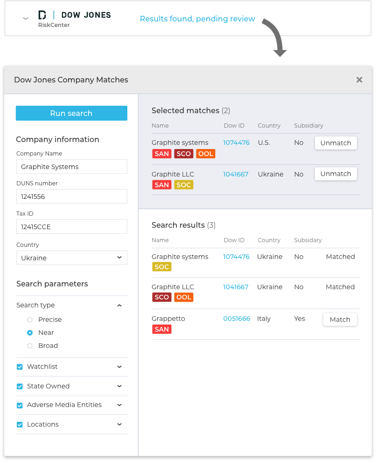
Task: Collapse the Search type section
Action: [x=119, y=305]
